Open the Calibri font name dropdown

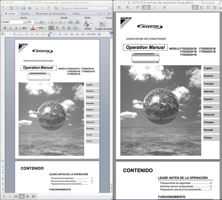(x=25, y=22)
